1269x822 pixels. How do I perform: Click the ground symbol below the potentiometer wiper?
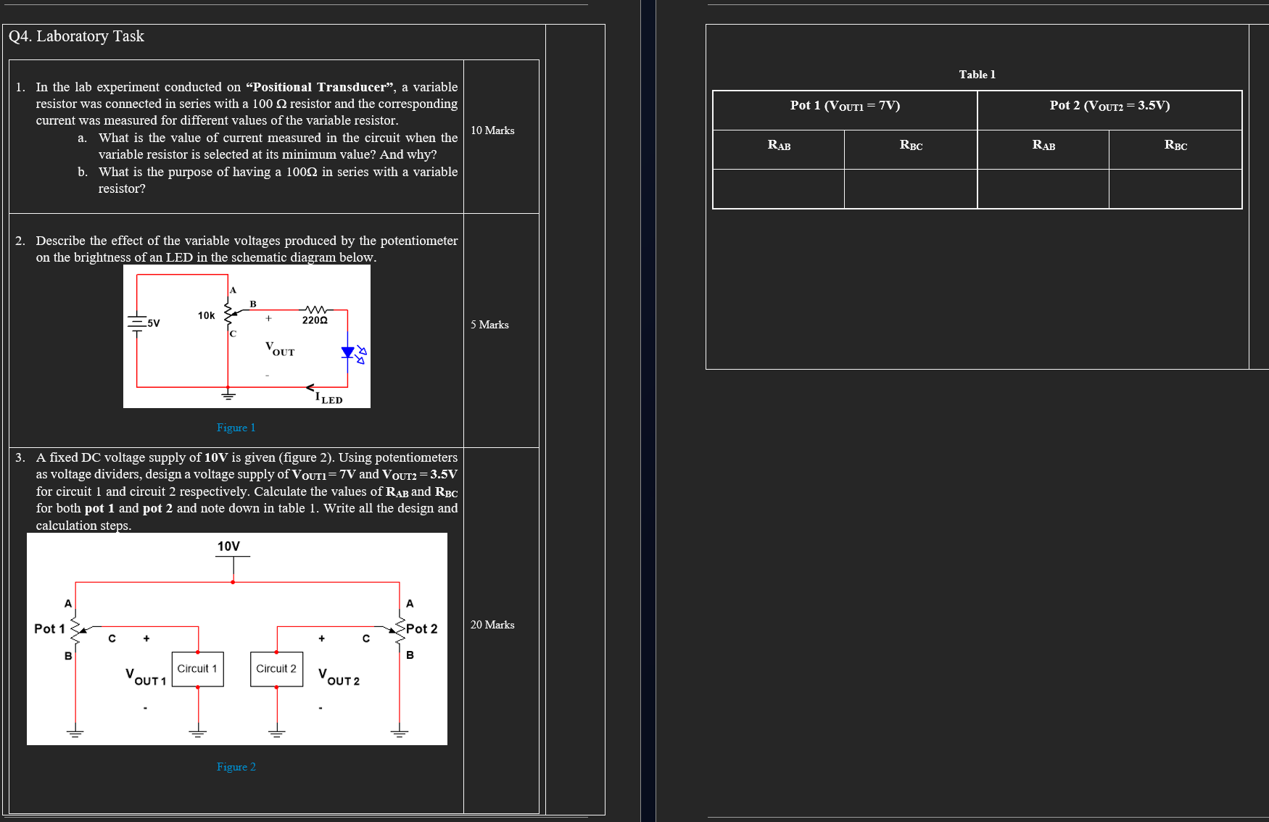click(x=229, y=395)
